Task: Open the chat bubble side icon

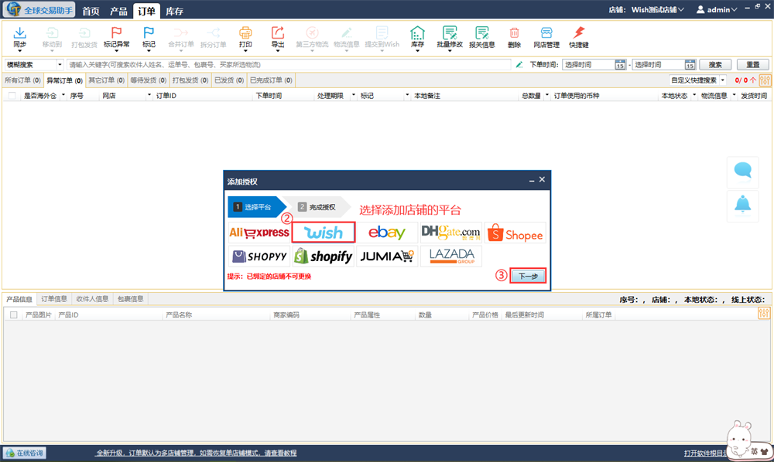Action: (x=742, y=171)
